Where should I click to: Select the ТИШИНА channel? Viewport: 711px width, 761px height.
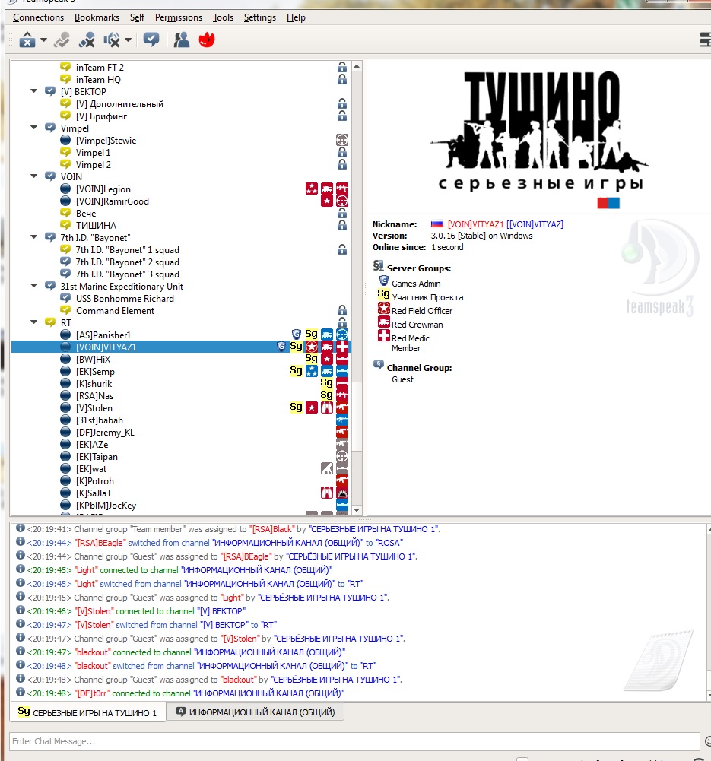tap(96, 225)
